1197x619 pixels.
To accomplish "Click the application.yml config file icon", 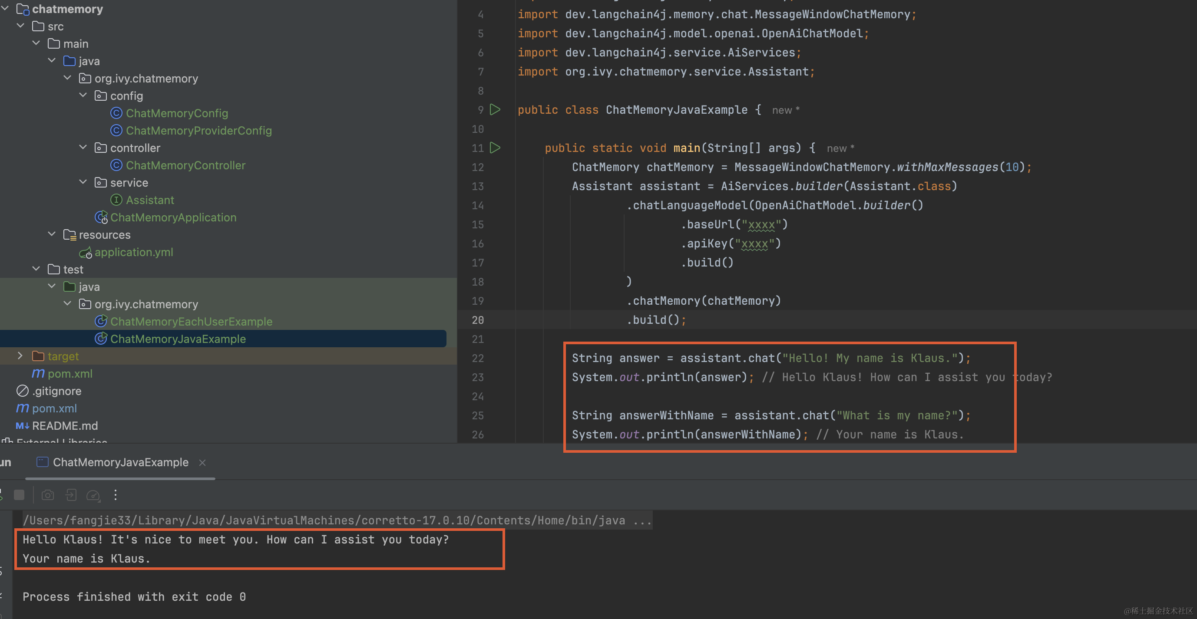I will (86, 253).
